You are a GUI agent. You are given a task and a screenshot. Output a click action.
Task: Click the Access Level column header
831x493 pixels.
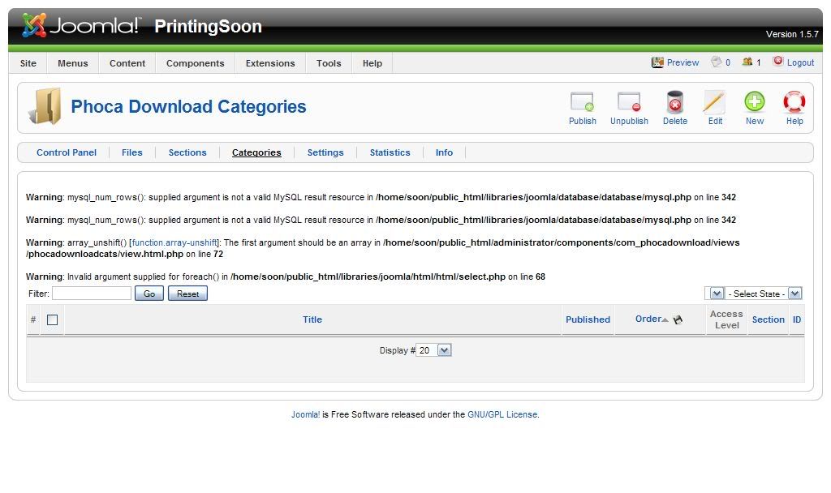point(726,319)
